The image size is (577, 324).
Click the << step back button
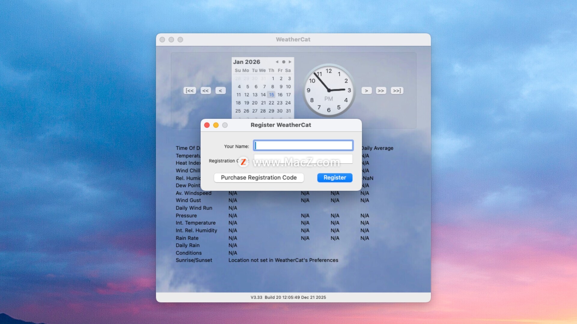click(206, 91)
